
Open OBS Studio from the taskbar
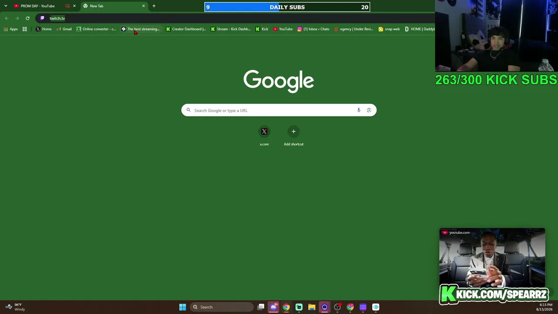[x=337, y=307]
